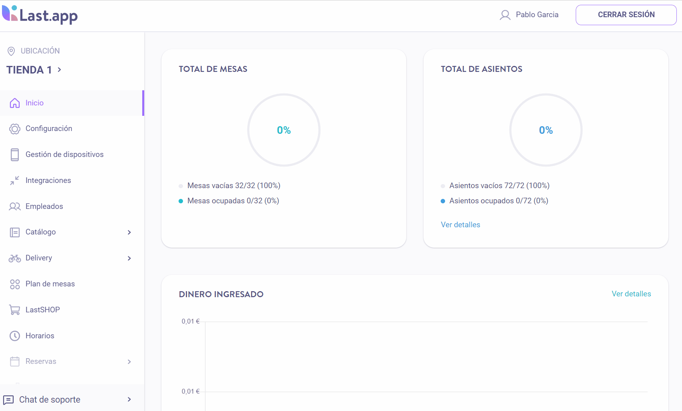Click the Chat de soporte message icon
This screenshot has width=682, height=411.
pyautogui.click(x=8, y=400)
